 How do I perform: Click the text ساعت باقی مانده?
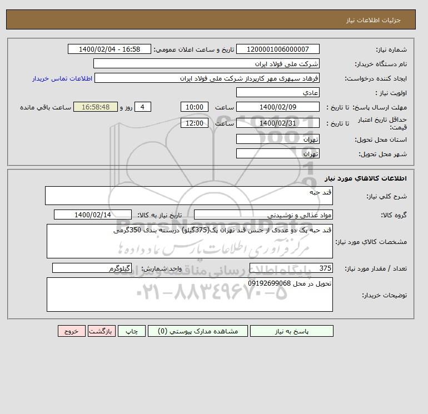click(46, 107)
